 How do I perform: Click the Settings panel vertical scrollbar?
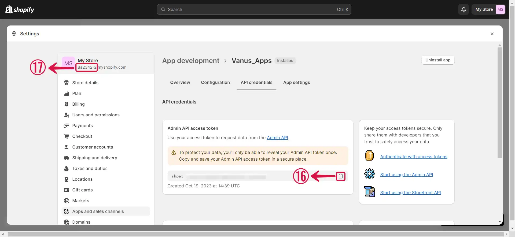(500, 103)
